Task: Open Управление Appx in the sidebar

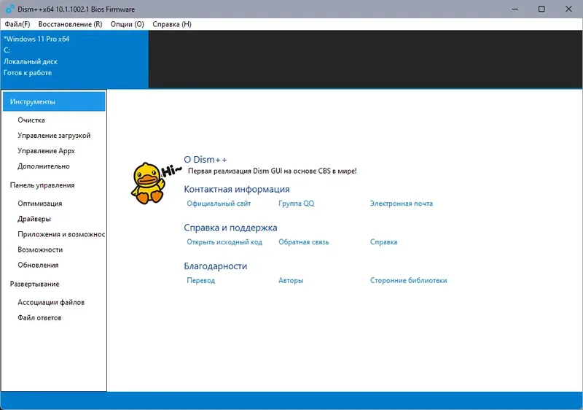Action: tap(46, 151)
